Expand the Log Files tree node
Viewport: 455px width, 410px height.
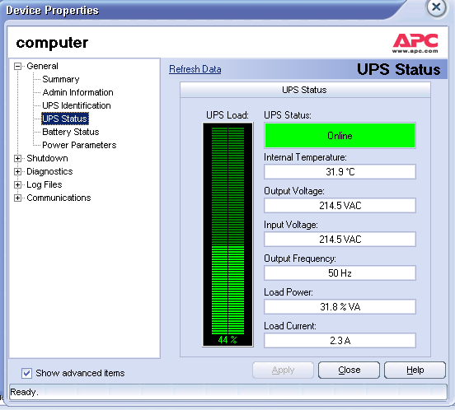pyautogui.click(x=17, y=185)
